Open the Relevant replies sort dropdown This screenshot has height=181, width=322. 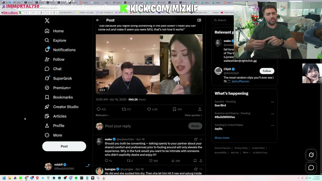pos(102,115)
